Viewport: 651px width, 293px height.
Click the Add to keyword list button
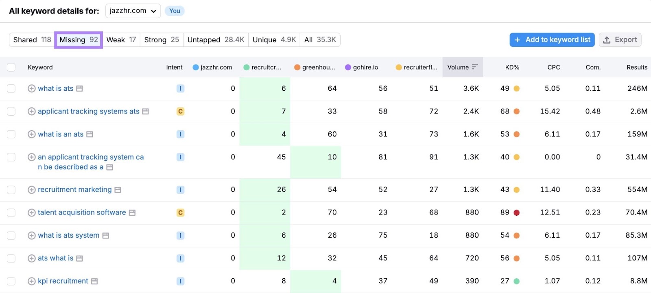pos(552,39)
